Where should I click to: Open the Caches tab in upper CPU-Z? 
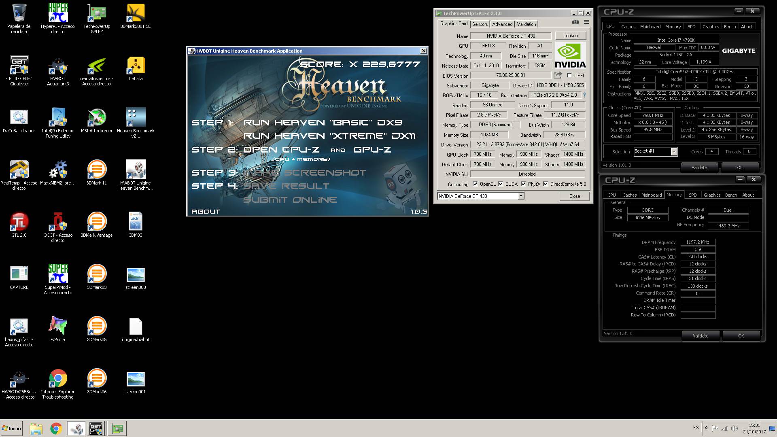click(x=628, y=27)
